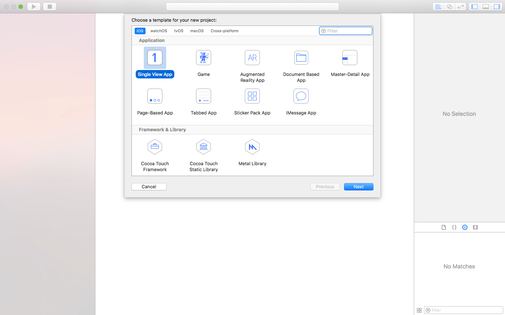Open the Cross-platform tab
Viewport: 505px width, 315px height.
point(224,31)
